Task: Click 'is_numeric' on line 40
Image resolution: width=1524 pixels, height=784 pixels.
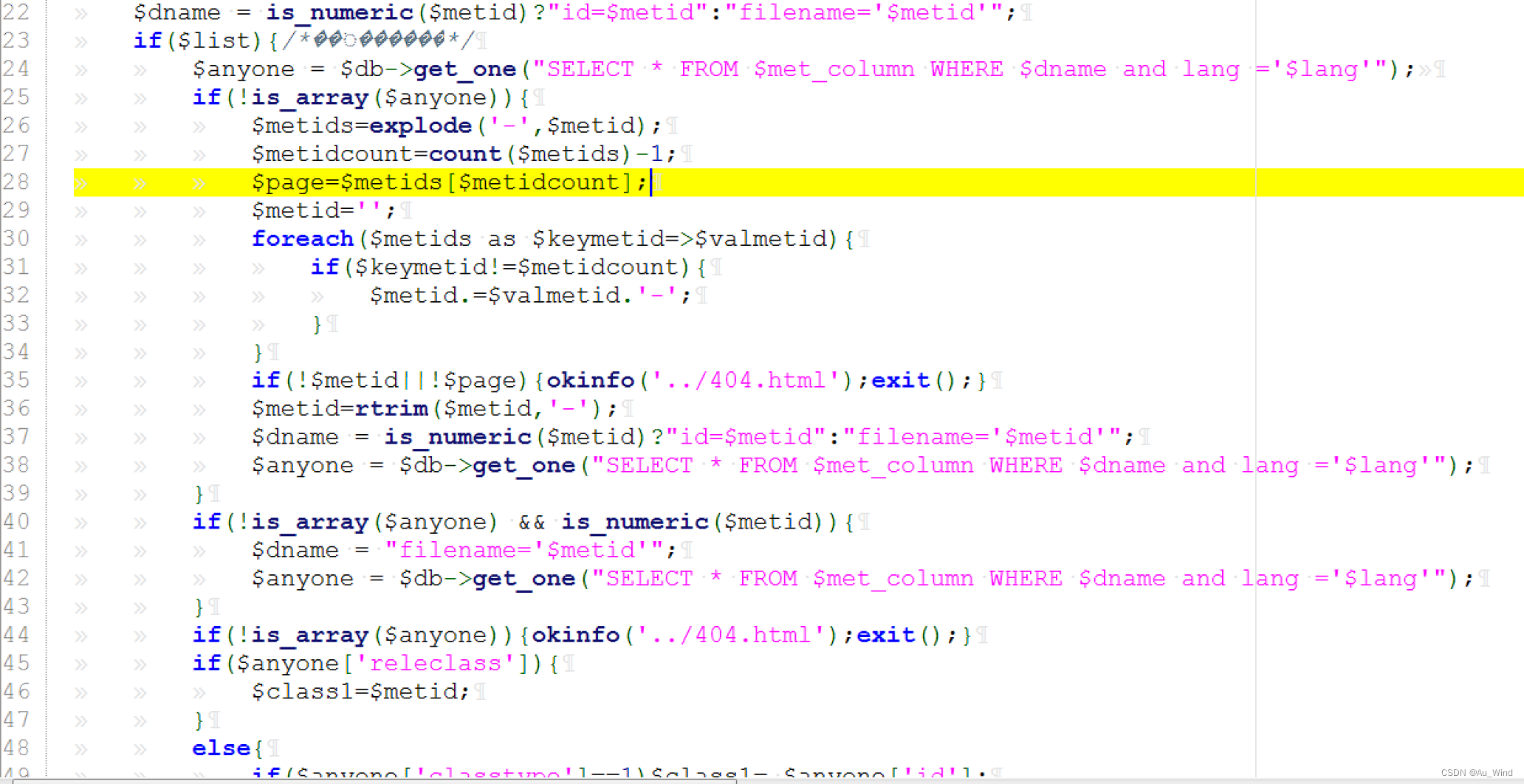Action: (x=635, y=522)
